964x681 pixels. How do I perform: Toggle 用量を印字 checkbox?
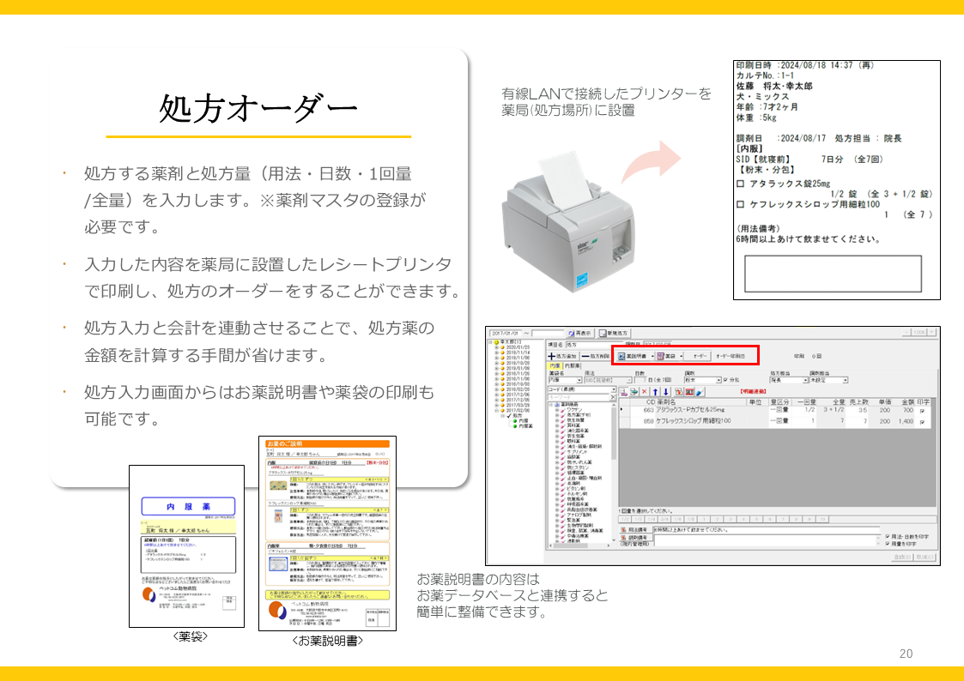click(888, 545)
